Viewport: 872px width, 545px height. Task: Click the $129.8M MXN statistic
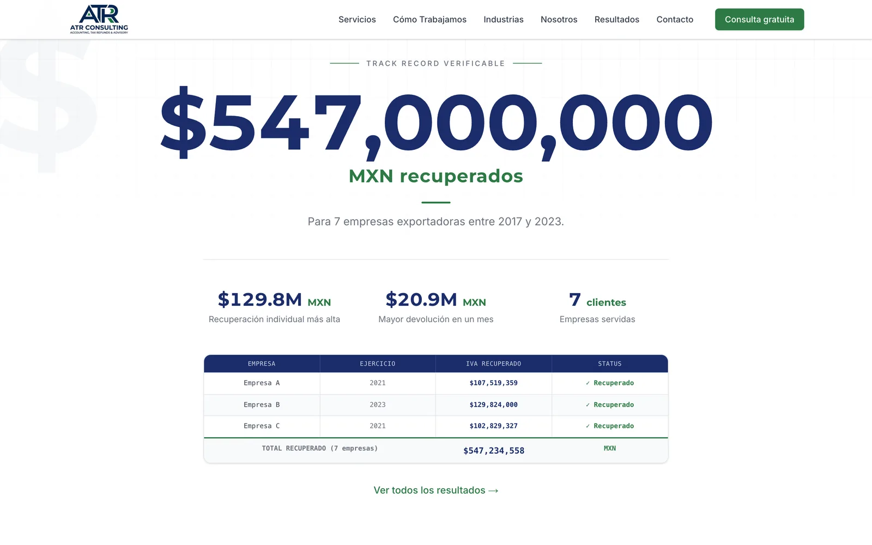pyautogui.click(x=274, y=300)
